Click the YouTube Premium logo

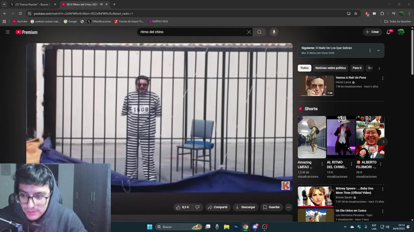(x=27, y=32)
